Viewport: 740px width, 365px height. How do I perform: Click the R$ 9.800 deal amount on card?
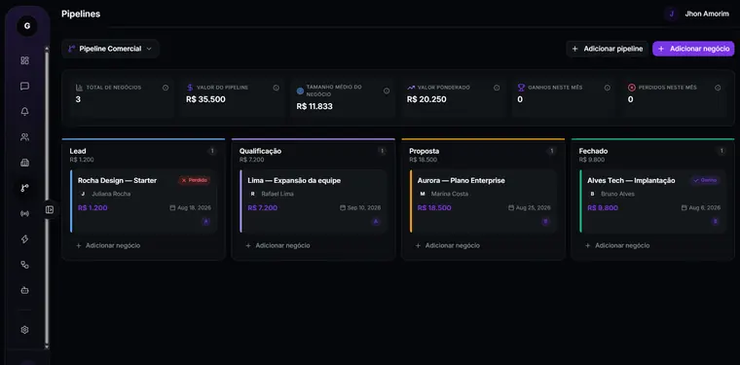click(x=603, y=208)
